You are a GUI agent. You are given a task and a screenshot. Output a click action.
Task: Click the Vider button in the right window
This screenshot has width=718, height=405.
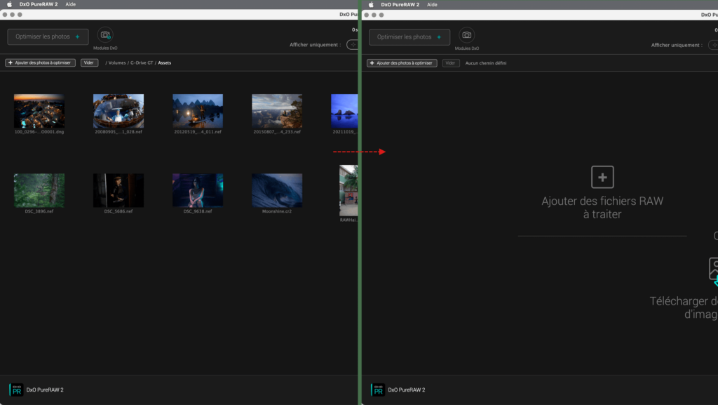click(451, 63)
